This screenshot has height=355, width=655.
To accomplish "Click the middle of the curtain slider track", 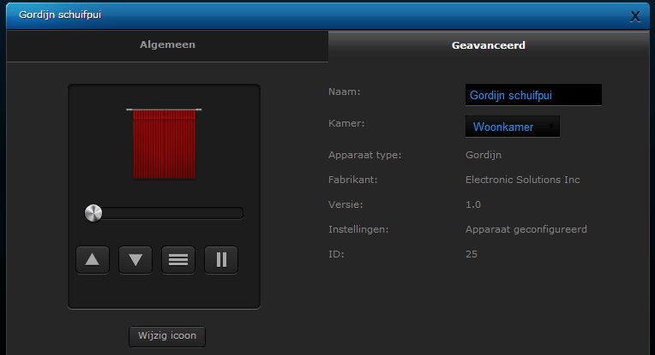I will [164, 213].
